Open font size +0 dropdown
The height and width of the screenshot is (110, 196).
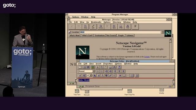[91, 75]
